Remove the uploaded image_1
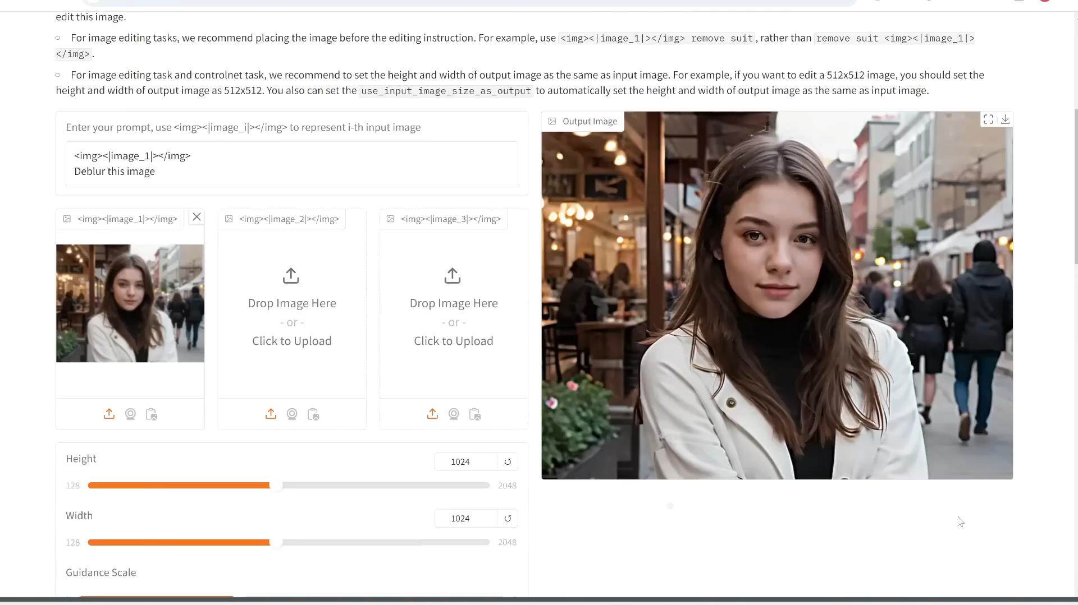 [x=197, y=217]
